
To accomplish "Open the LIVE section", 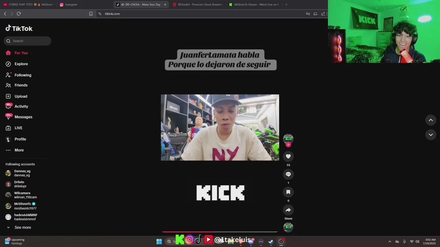I will point(14,128).
